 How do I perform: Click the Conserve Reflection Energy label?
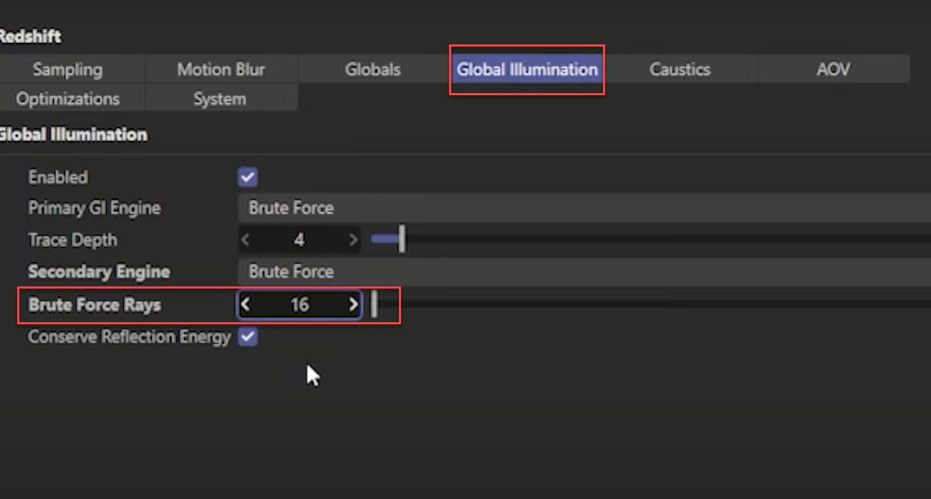[130, 336]
